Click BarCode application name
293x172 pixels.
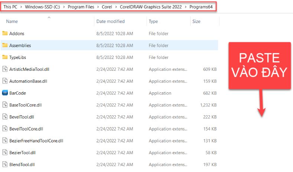(x=17, y=93)
